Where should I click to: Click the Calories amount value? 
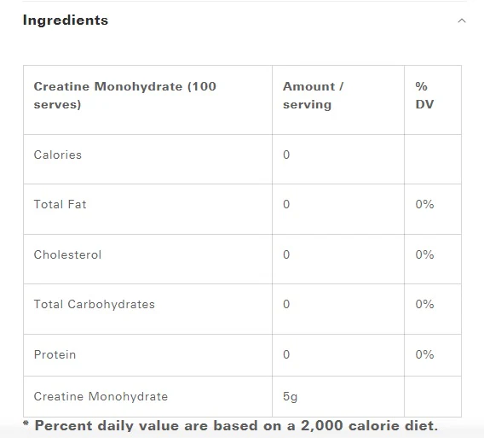click(x=286, y=155)
